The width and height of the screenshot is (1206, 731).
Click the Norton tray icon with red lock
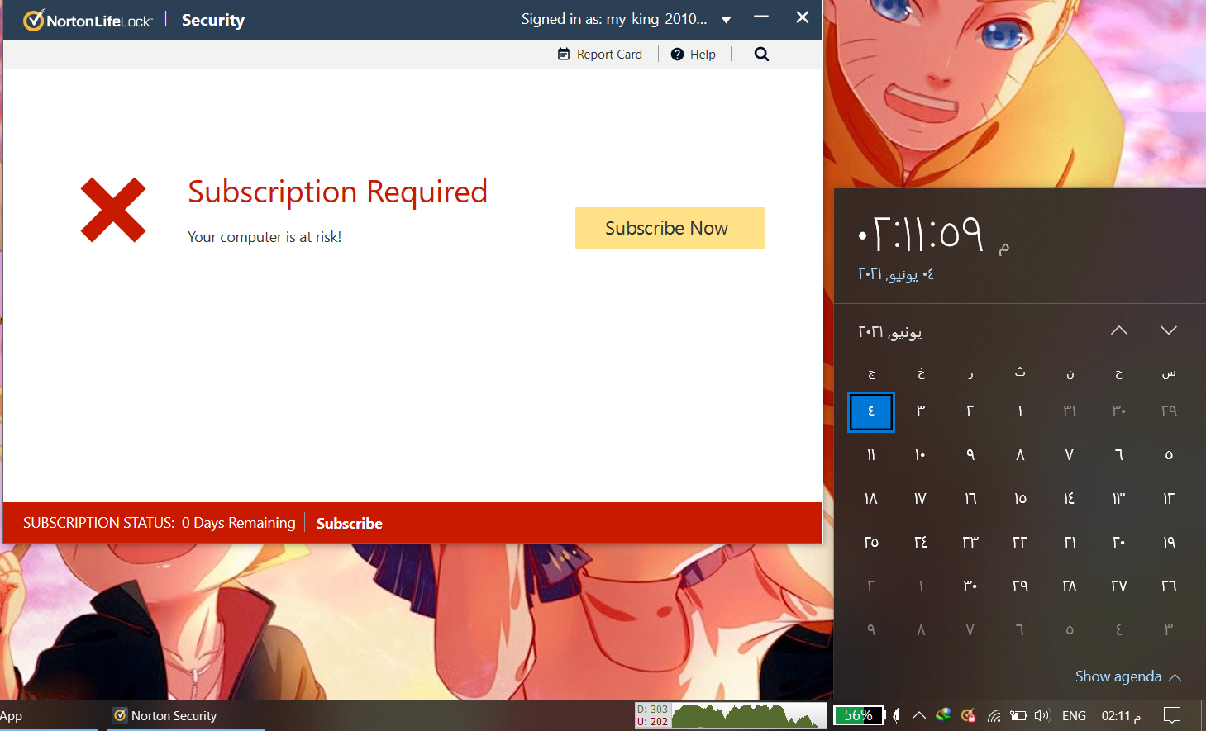969,715
